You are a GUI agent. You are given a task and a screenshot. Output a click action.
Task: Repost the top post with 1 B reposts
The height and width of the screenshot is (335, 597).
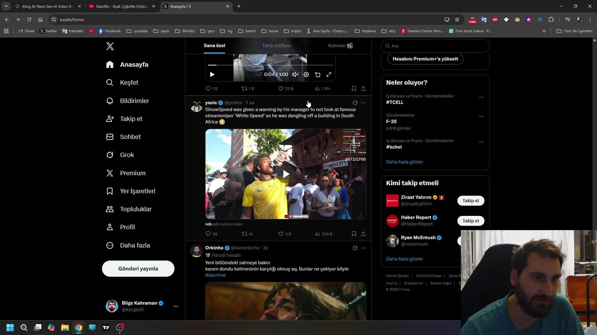coord(247,88)
